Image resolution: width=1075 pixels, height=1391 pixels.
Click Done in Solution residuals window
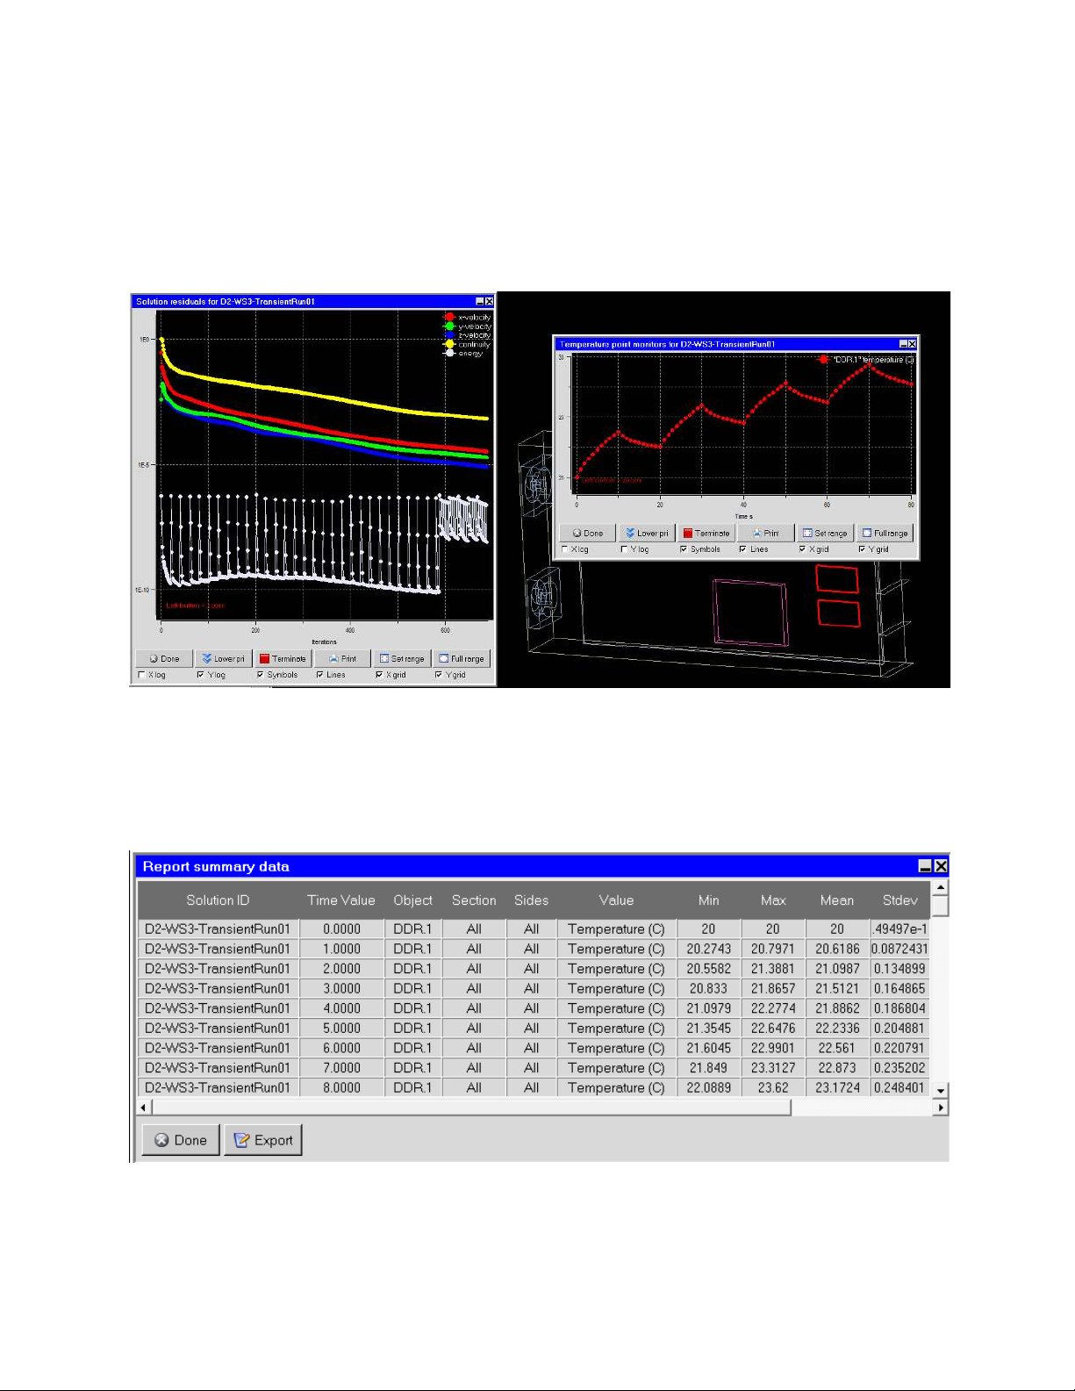164,658
